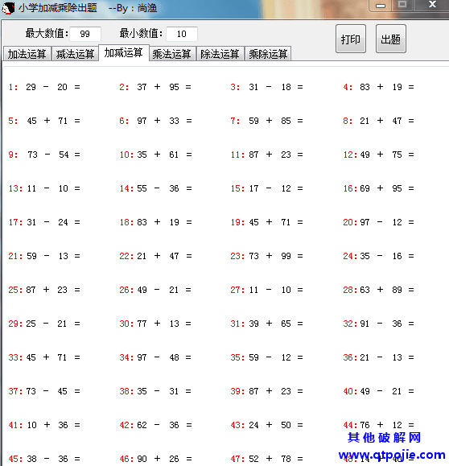Click problem 45: 38 - 36

44,460
